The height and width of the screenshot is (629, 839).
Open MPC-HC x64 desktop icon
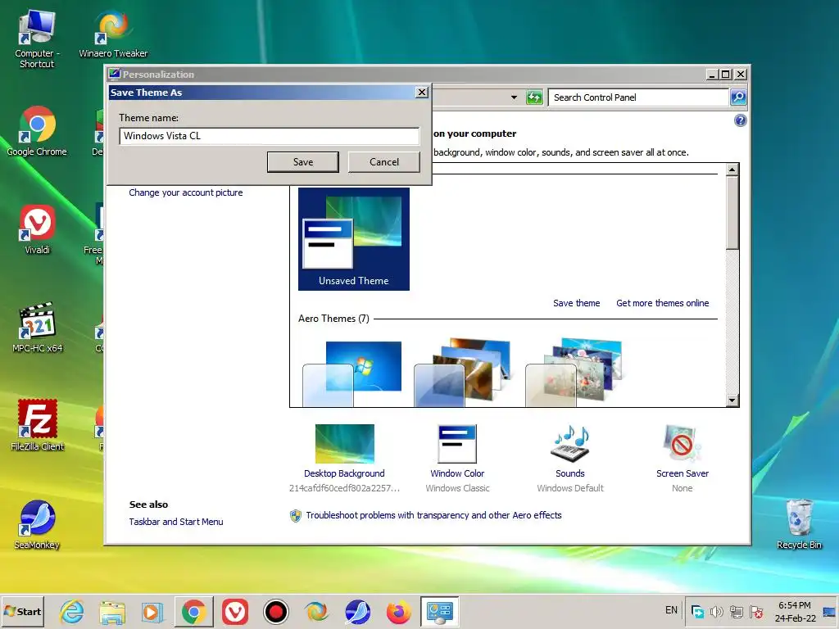pos(37,328)
